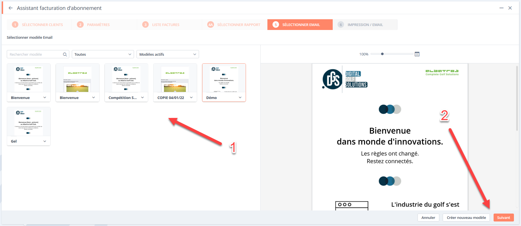521x226 pixels.
Task: Select the second Bienvenue thumbnail with grass photo
Action: pos(77,78)
